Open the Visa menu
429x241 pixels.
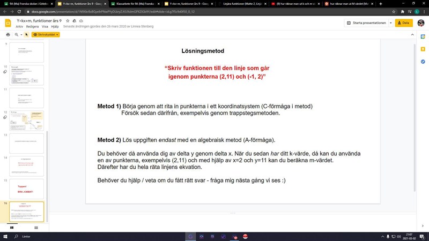[x=44, y=26]
